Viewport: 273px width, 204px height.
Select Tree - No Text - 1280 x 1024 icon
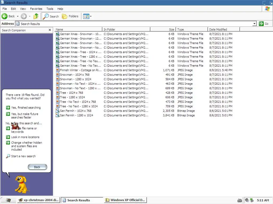(x=58, y=106)
